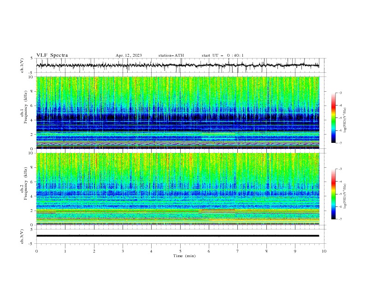Viewport: 365px width, 282px height.
Task: Click the ch.2 PSD color scale bar
Action: pyautogui.click(x=333, y=194)
